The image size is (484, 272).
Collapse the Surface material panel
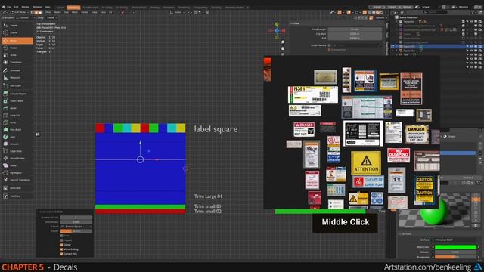[x=400, y=234]
